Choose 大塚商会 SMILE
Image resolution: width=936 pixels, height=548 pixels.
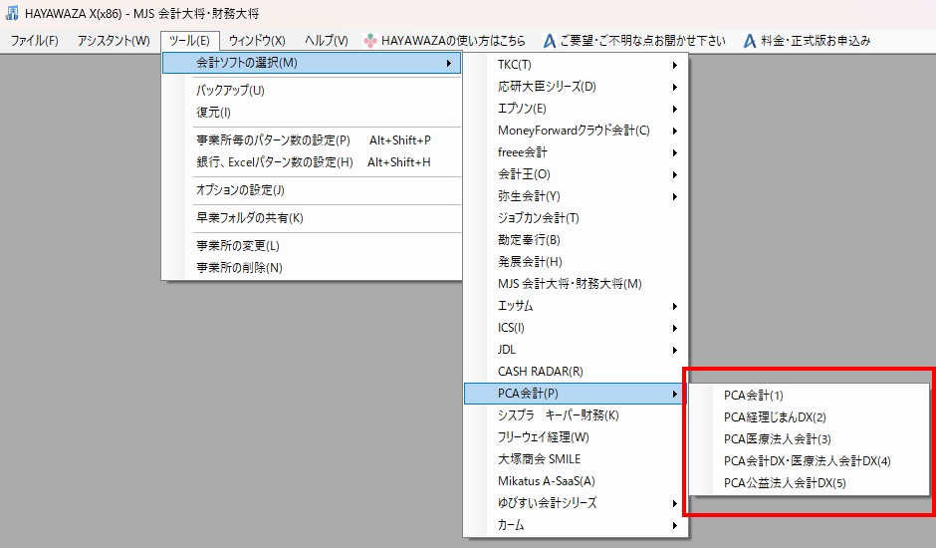pos(576,459)
